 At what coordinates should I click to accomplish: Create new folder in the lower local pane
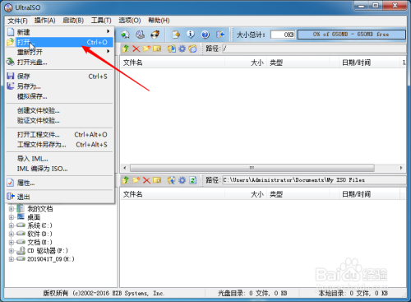[x=136, y=180]
